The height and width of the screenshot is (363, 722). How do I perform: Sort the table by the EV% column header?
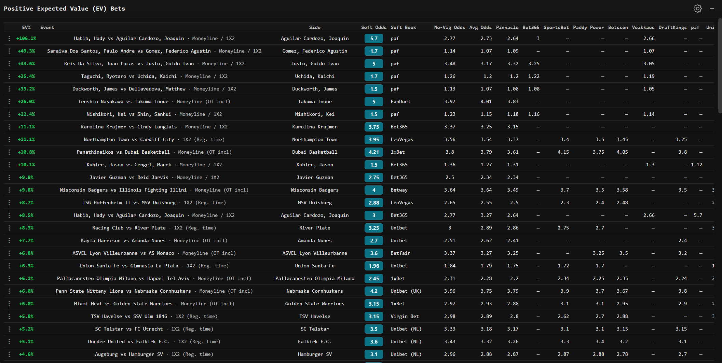[26, 27]
